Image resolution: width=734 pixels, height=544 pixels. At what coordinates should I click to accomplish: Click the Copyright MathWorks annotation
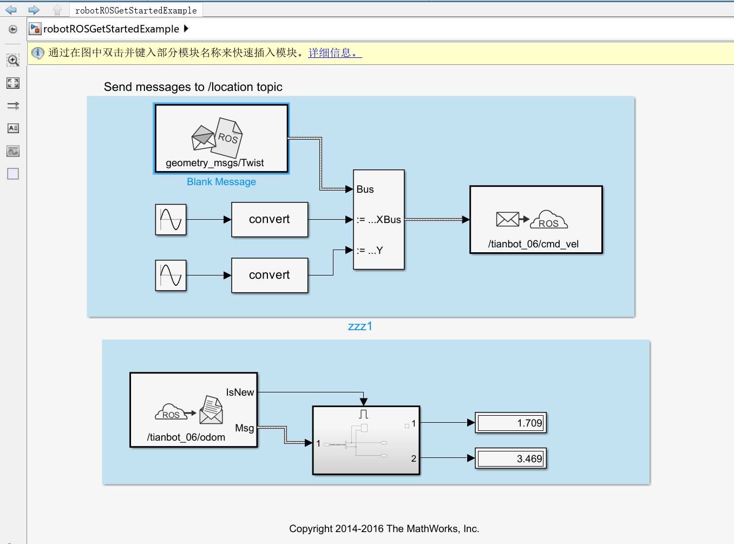pos(384,529)
